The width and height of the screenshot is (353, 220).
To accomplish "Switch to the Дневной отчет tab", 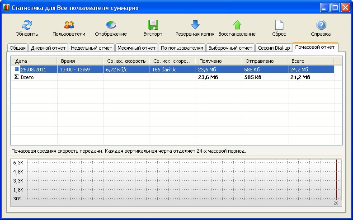I will [x=48, y=48].
